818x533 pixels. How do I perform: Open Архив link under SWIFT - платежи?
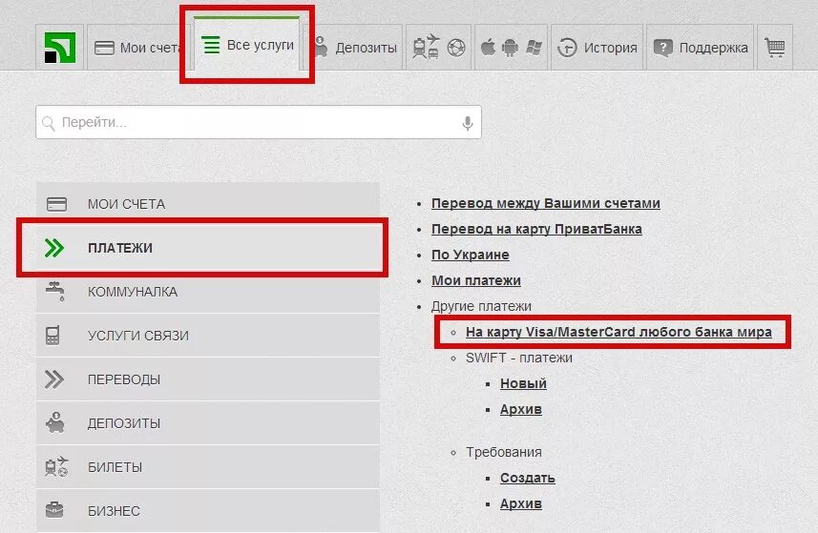pos(520,409)
